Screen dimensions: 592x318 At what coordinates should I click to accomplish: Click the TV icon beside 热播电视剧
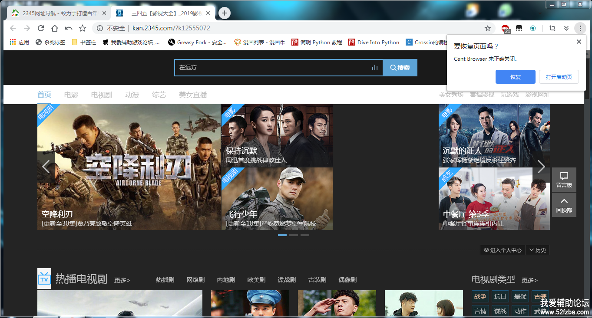click(44, 279)
